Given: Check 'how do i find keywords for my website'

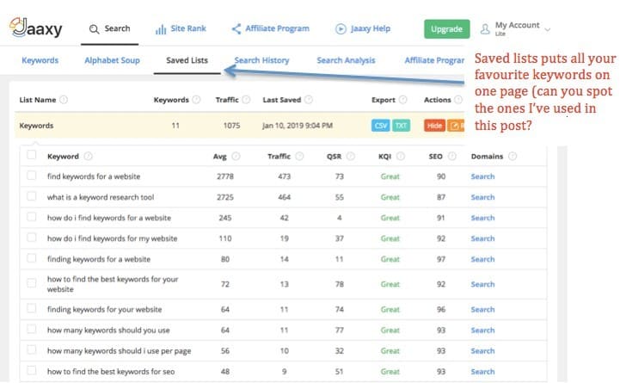Looking at the screenshot, I should [31, 238].
